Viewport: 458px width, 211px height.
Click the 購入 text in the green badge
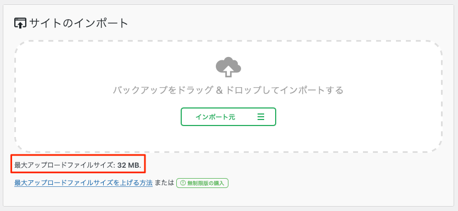click(x=219, y=183)
